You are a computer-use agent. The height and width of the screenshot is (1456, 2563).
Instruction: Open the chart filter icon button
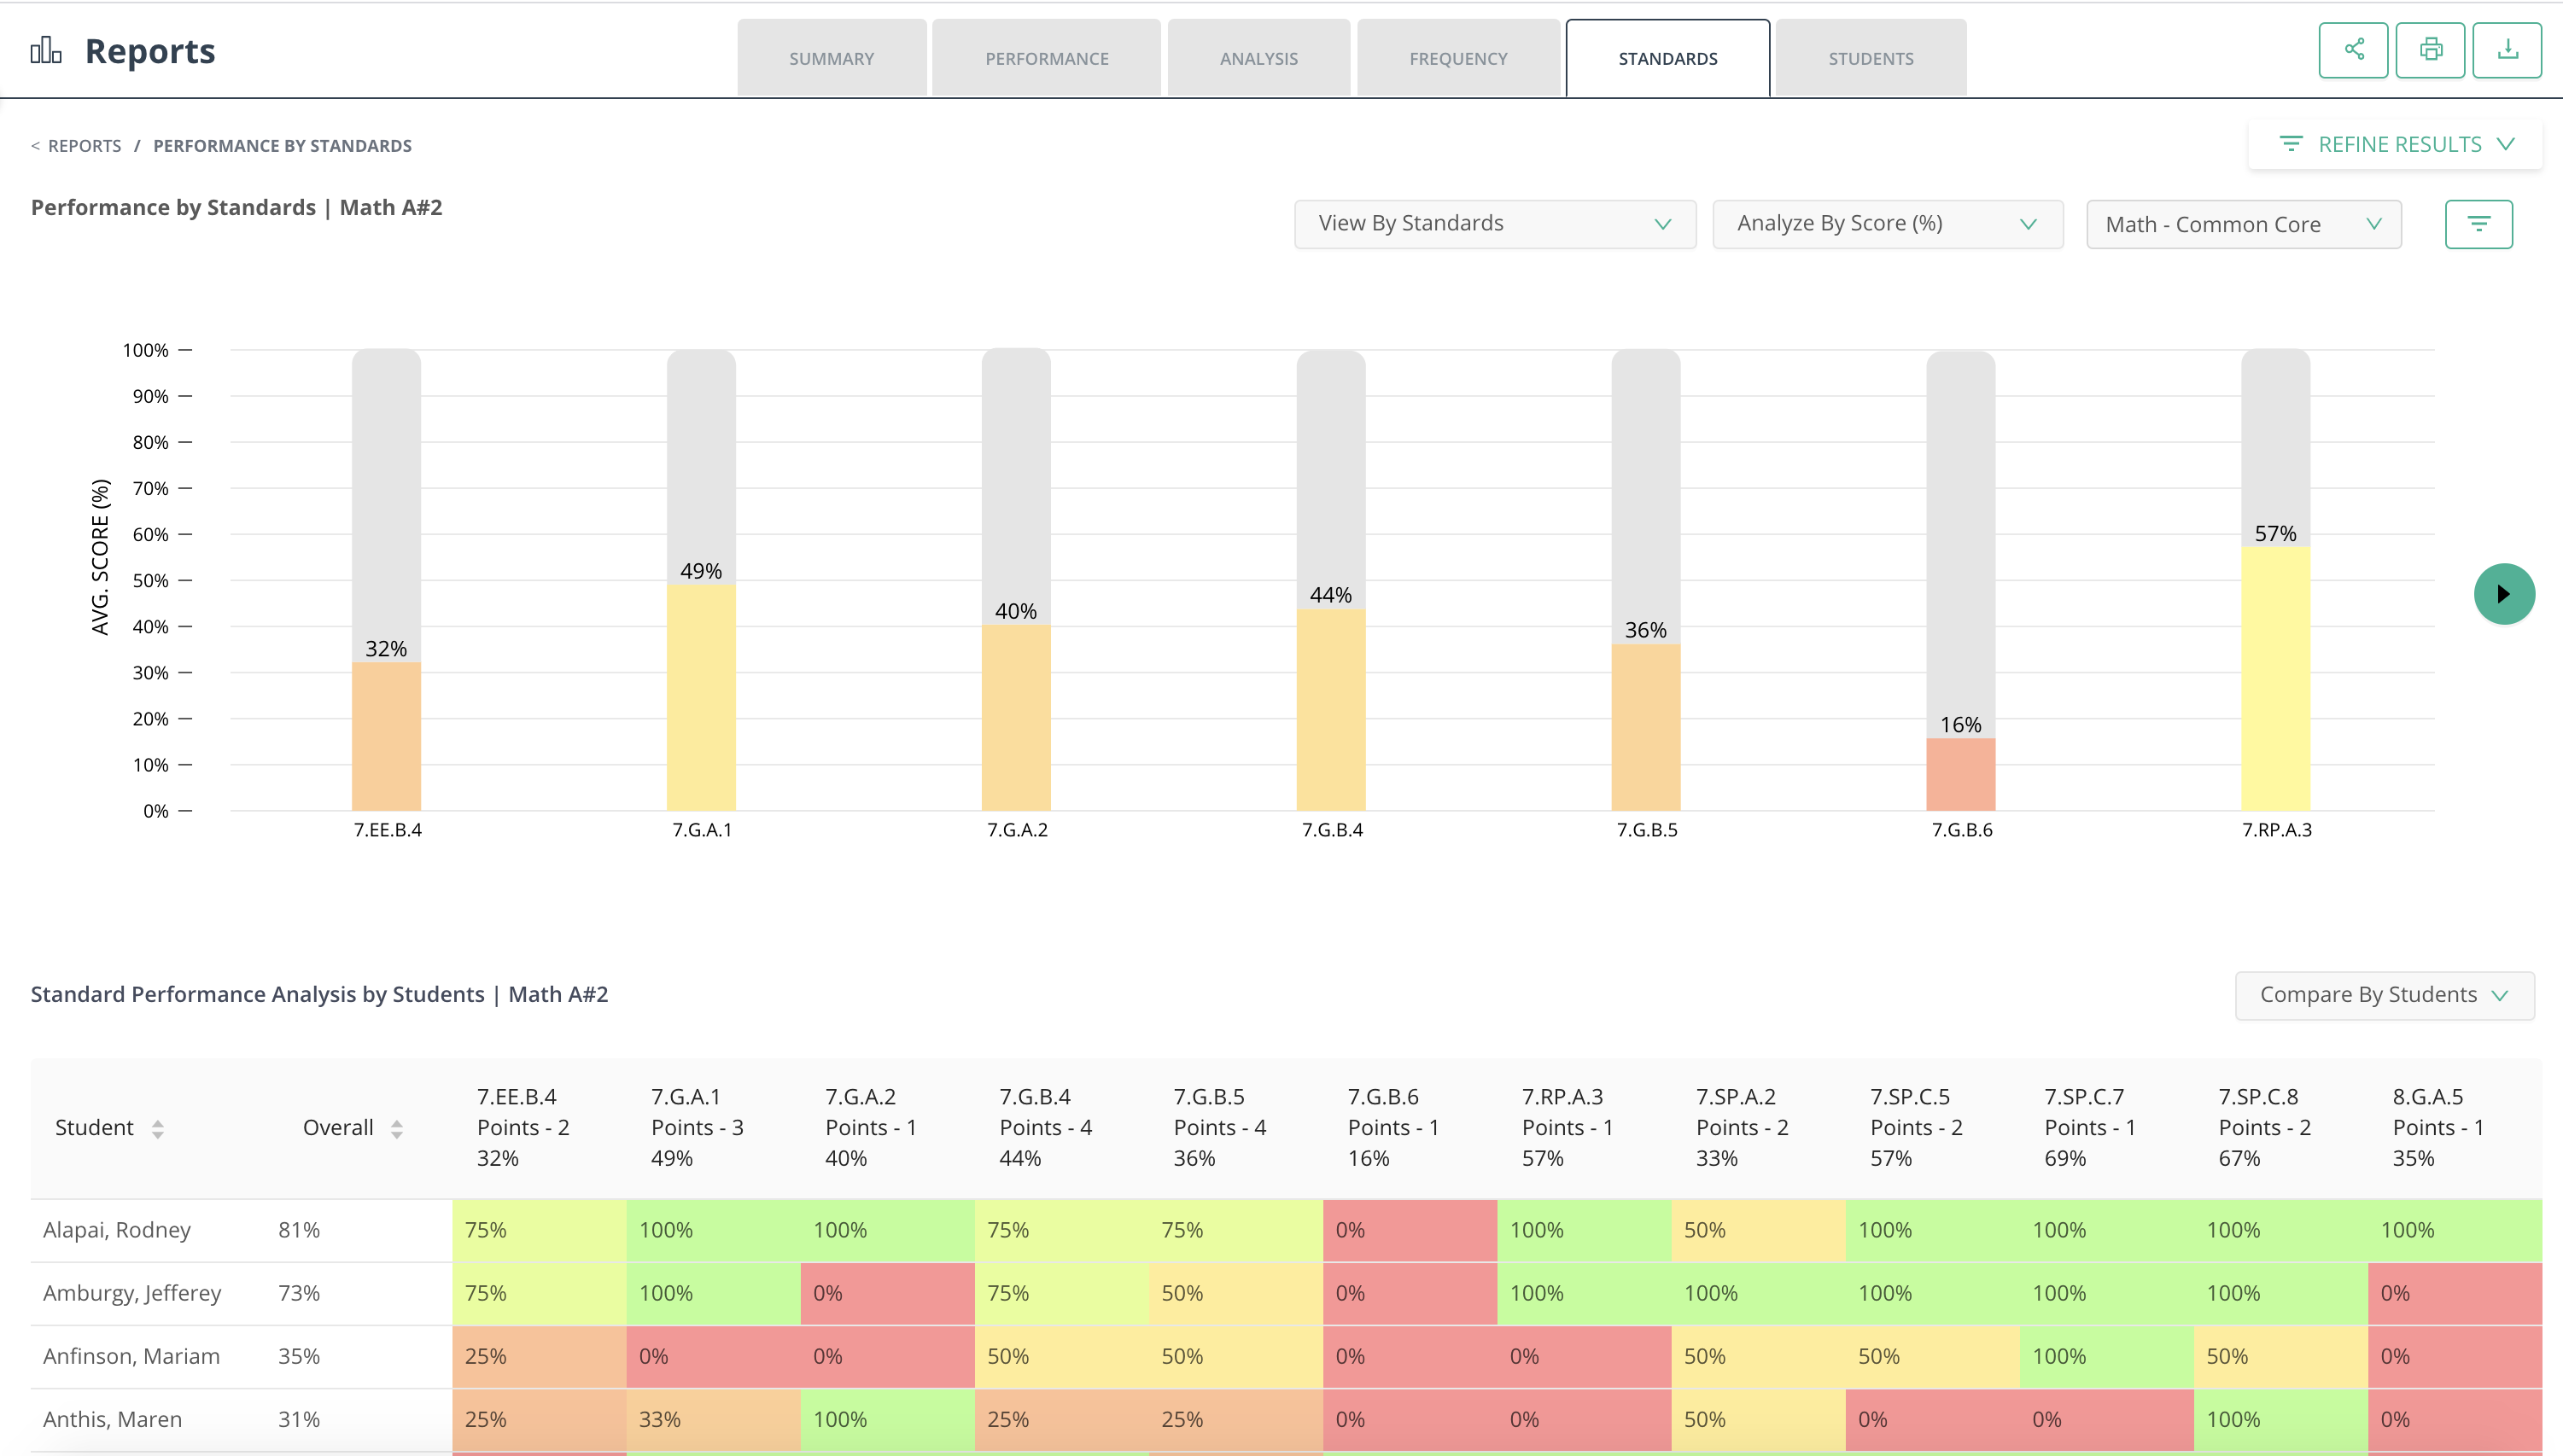pyautogui.click(x=2478, y=224)
